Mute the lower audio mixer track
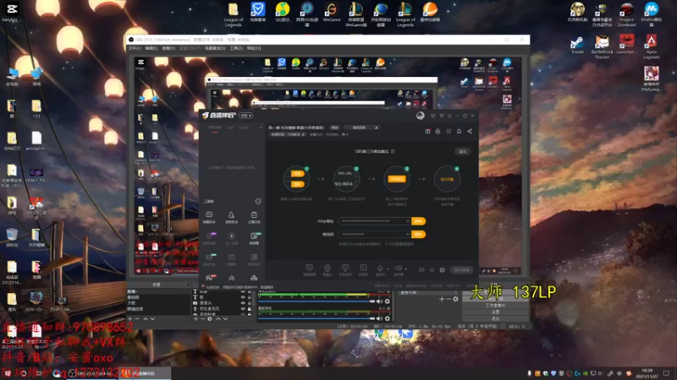Image resolution: width=677 pixels, height=380 pixels. 379,318
